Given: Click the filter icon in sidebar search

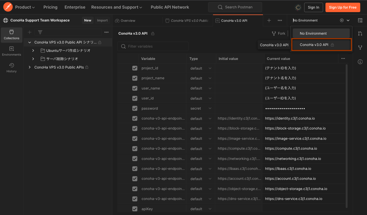Looking at the screenshot, I should pyautogui.click(x=40, y=32).
